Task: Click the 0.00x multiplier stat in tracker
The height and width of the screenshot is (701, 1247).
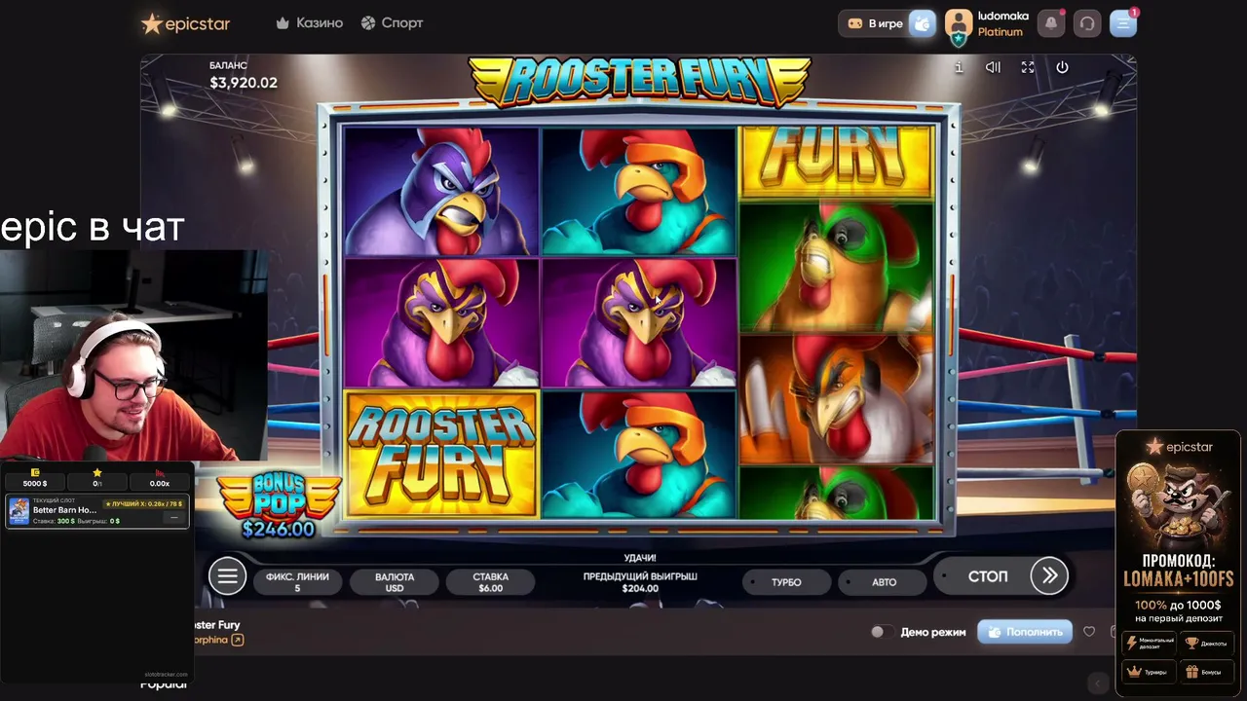Action: pos(160,478)
